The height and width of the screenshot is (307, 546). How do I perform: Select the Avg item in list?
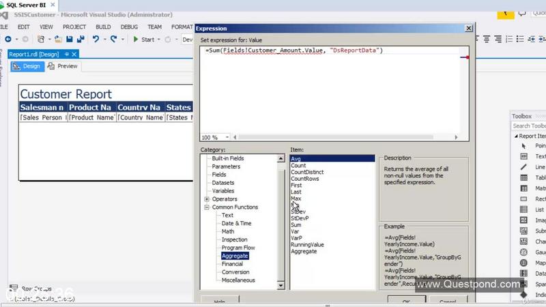[x=332, y=159]
